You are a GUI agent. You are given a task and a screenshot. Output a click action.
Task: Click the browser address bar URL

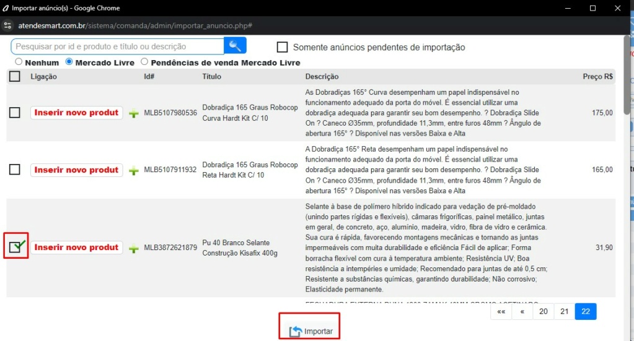tap(135, 25)
